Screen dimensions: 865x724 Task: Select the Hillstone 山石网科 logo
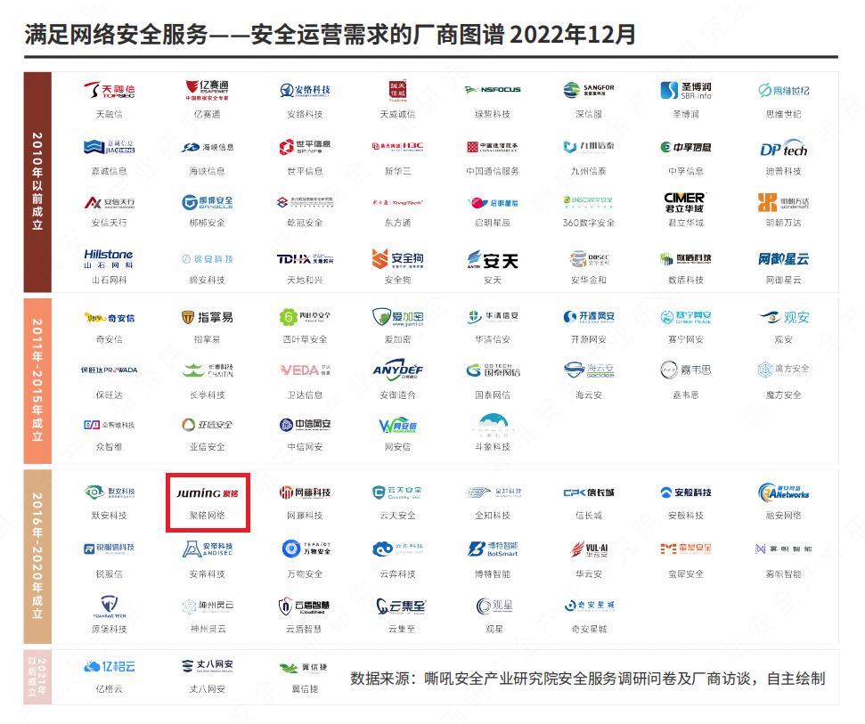109,258
